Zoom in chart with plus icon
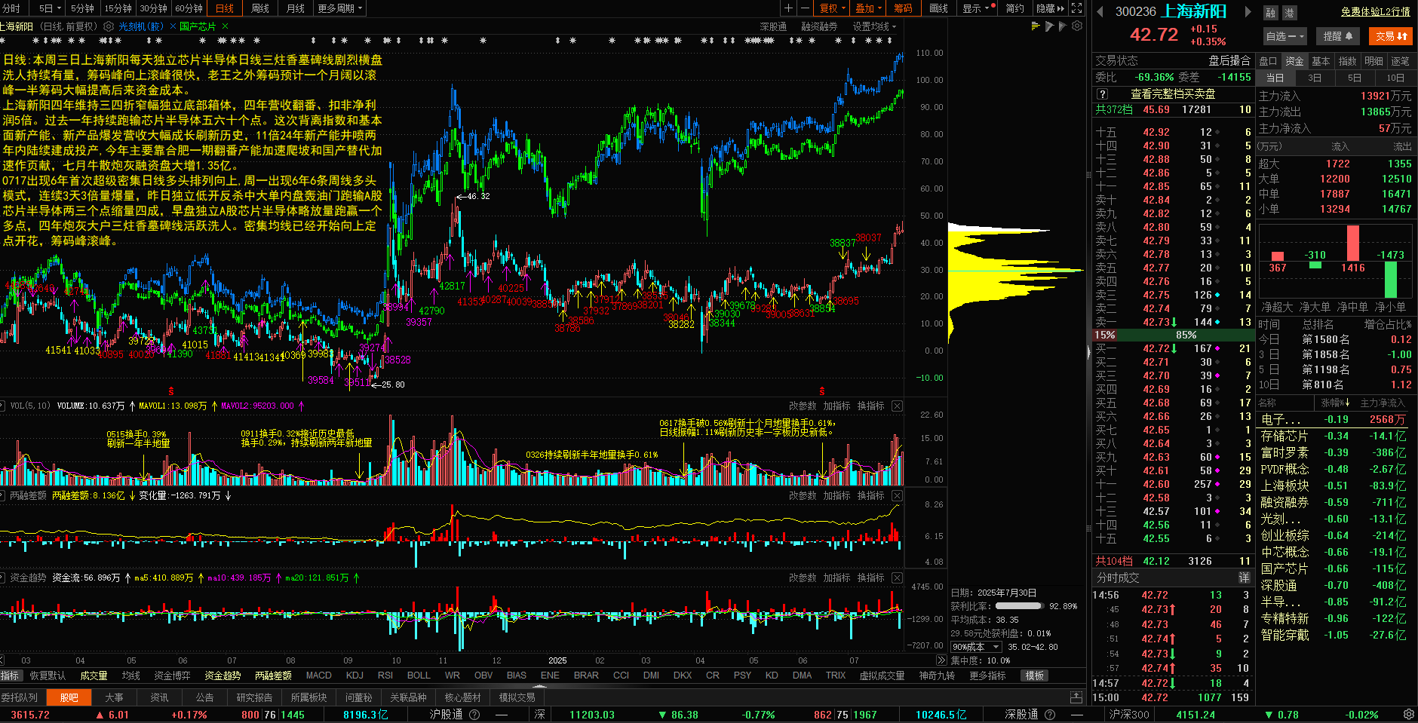This screenshot has height=723, width=1418. (788, 8)
